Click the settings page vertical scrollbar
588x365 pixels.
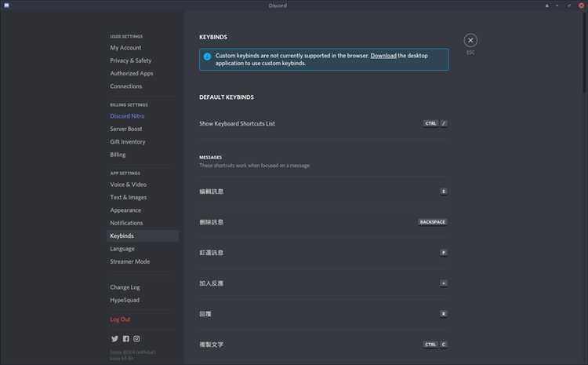tap(585, 53)
